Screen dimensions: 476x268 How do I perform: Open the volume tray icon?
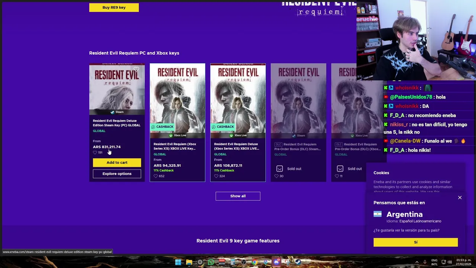point(450,262)
